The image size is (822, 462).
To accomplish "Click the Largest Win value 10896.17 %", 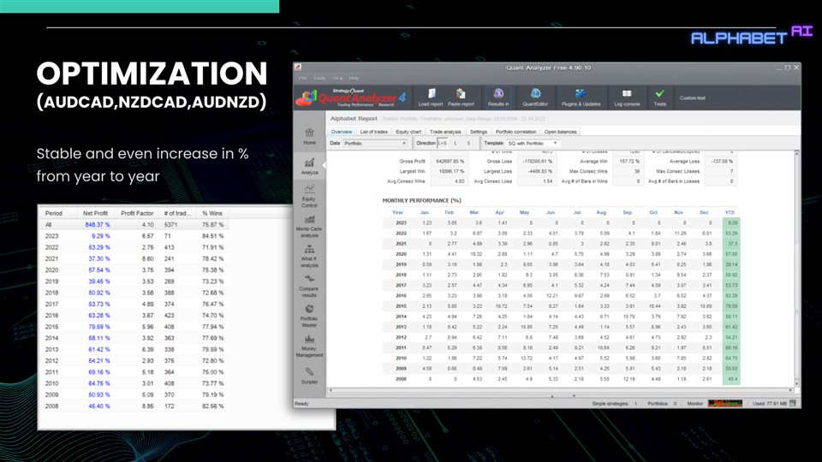I will point(450,171).
